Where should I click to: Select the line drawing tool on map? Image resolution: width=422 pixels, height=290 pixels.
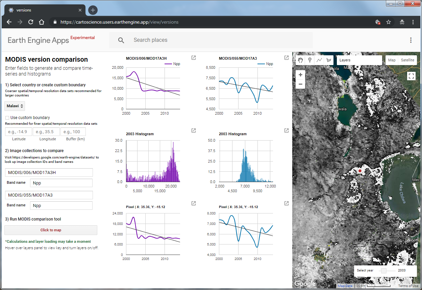point(319,60)
